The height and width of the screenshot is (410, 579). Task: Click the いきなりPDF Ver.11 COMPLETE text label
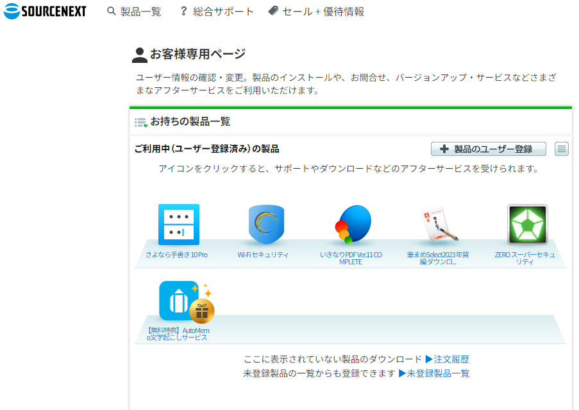(351, 258)
